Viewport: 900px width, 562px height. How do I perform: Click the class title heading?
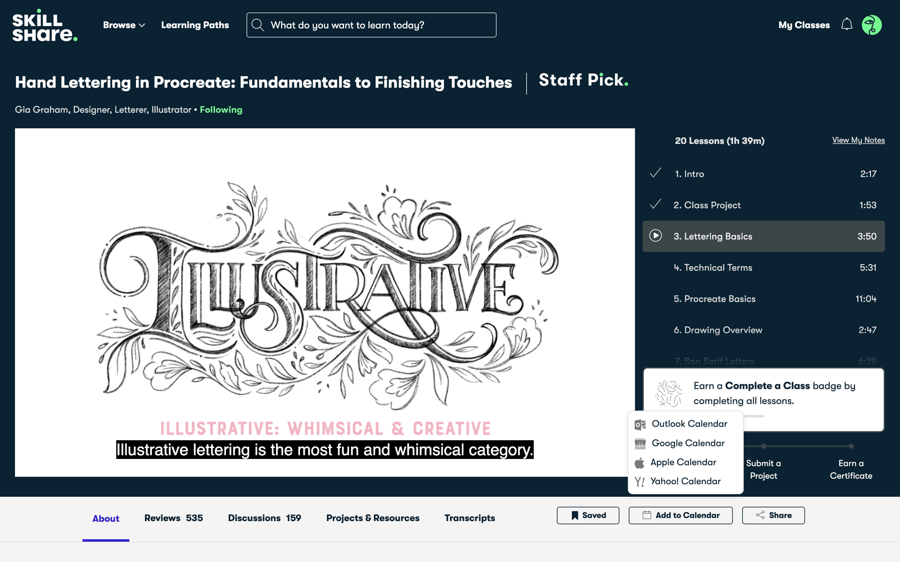click(x=263, y=82)
